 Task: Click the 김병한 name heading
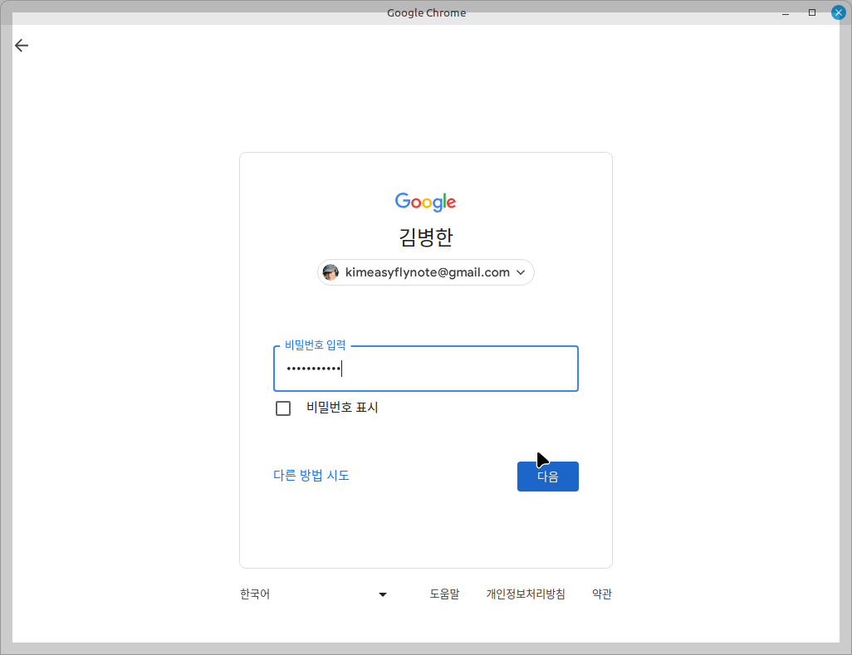coord(425,237)
